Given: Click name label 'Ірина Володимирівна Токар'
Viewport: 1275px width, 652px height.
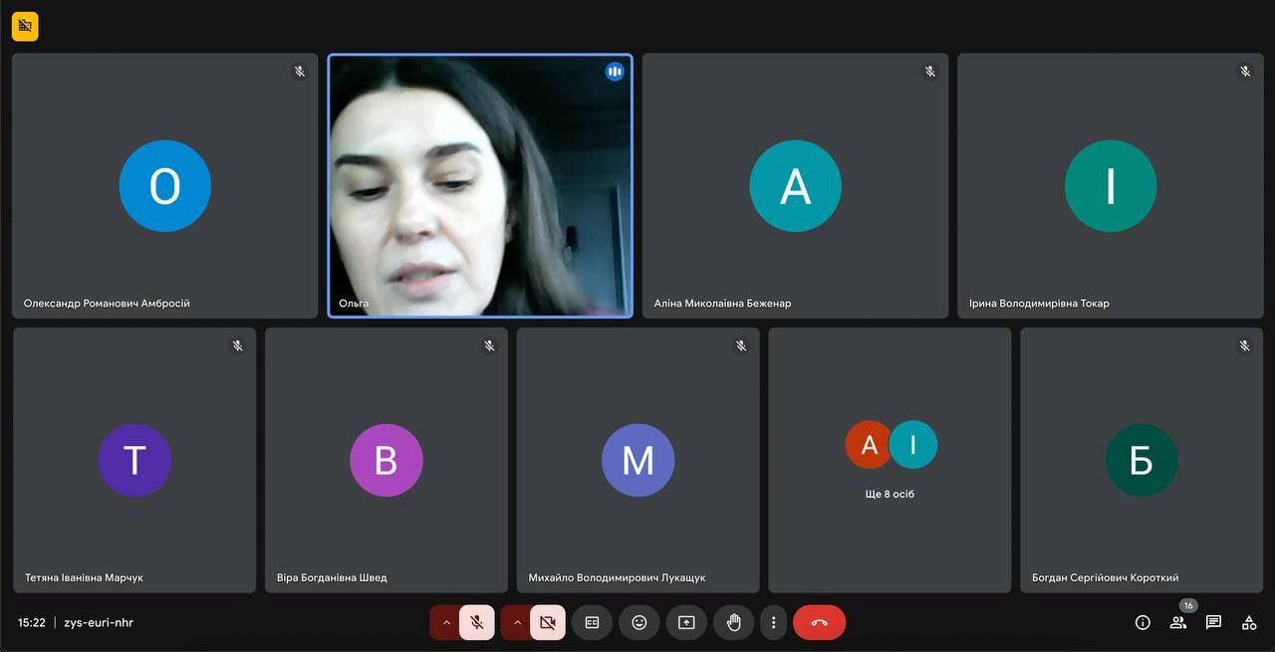Looking at the screenshot, I should click(x=1039, y=303).
